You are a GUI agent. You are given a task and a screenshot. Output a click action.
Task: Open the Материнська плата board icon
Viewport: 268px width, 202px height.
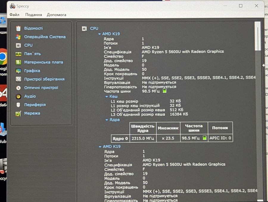click(18, 62)
